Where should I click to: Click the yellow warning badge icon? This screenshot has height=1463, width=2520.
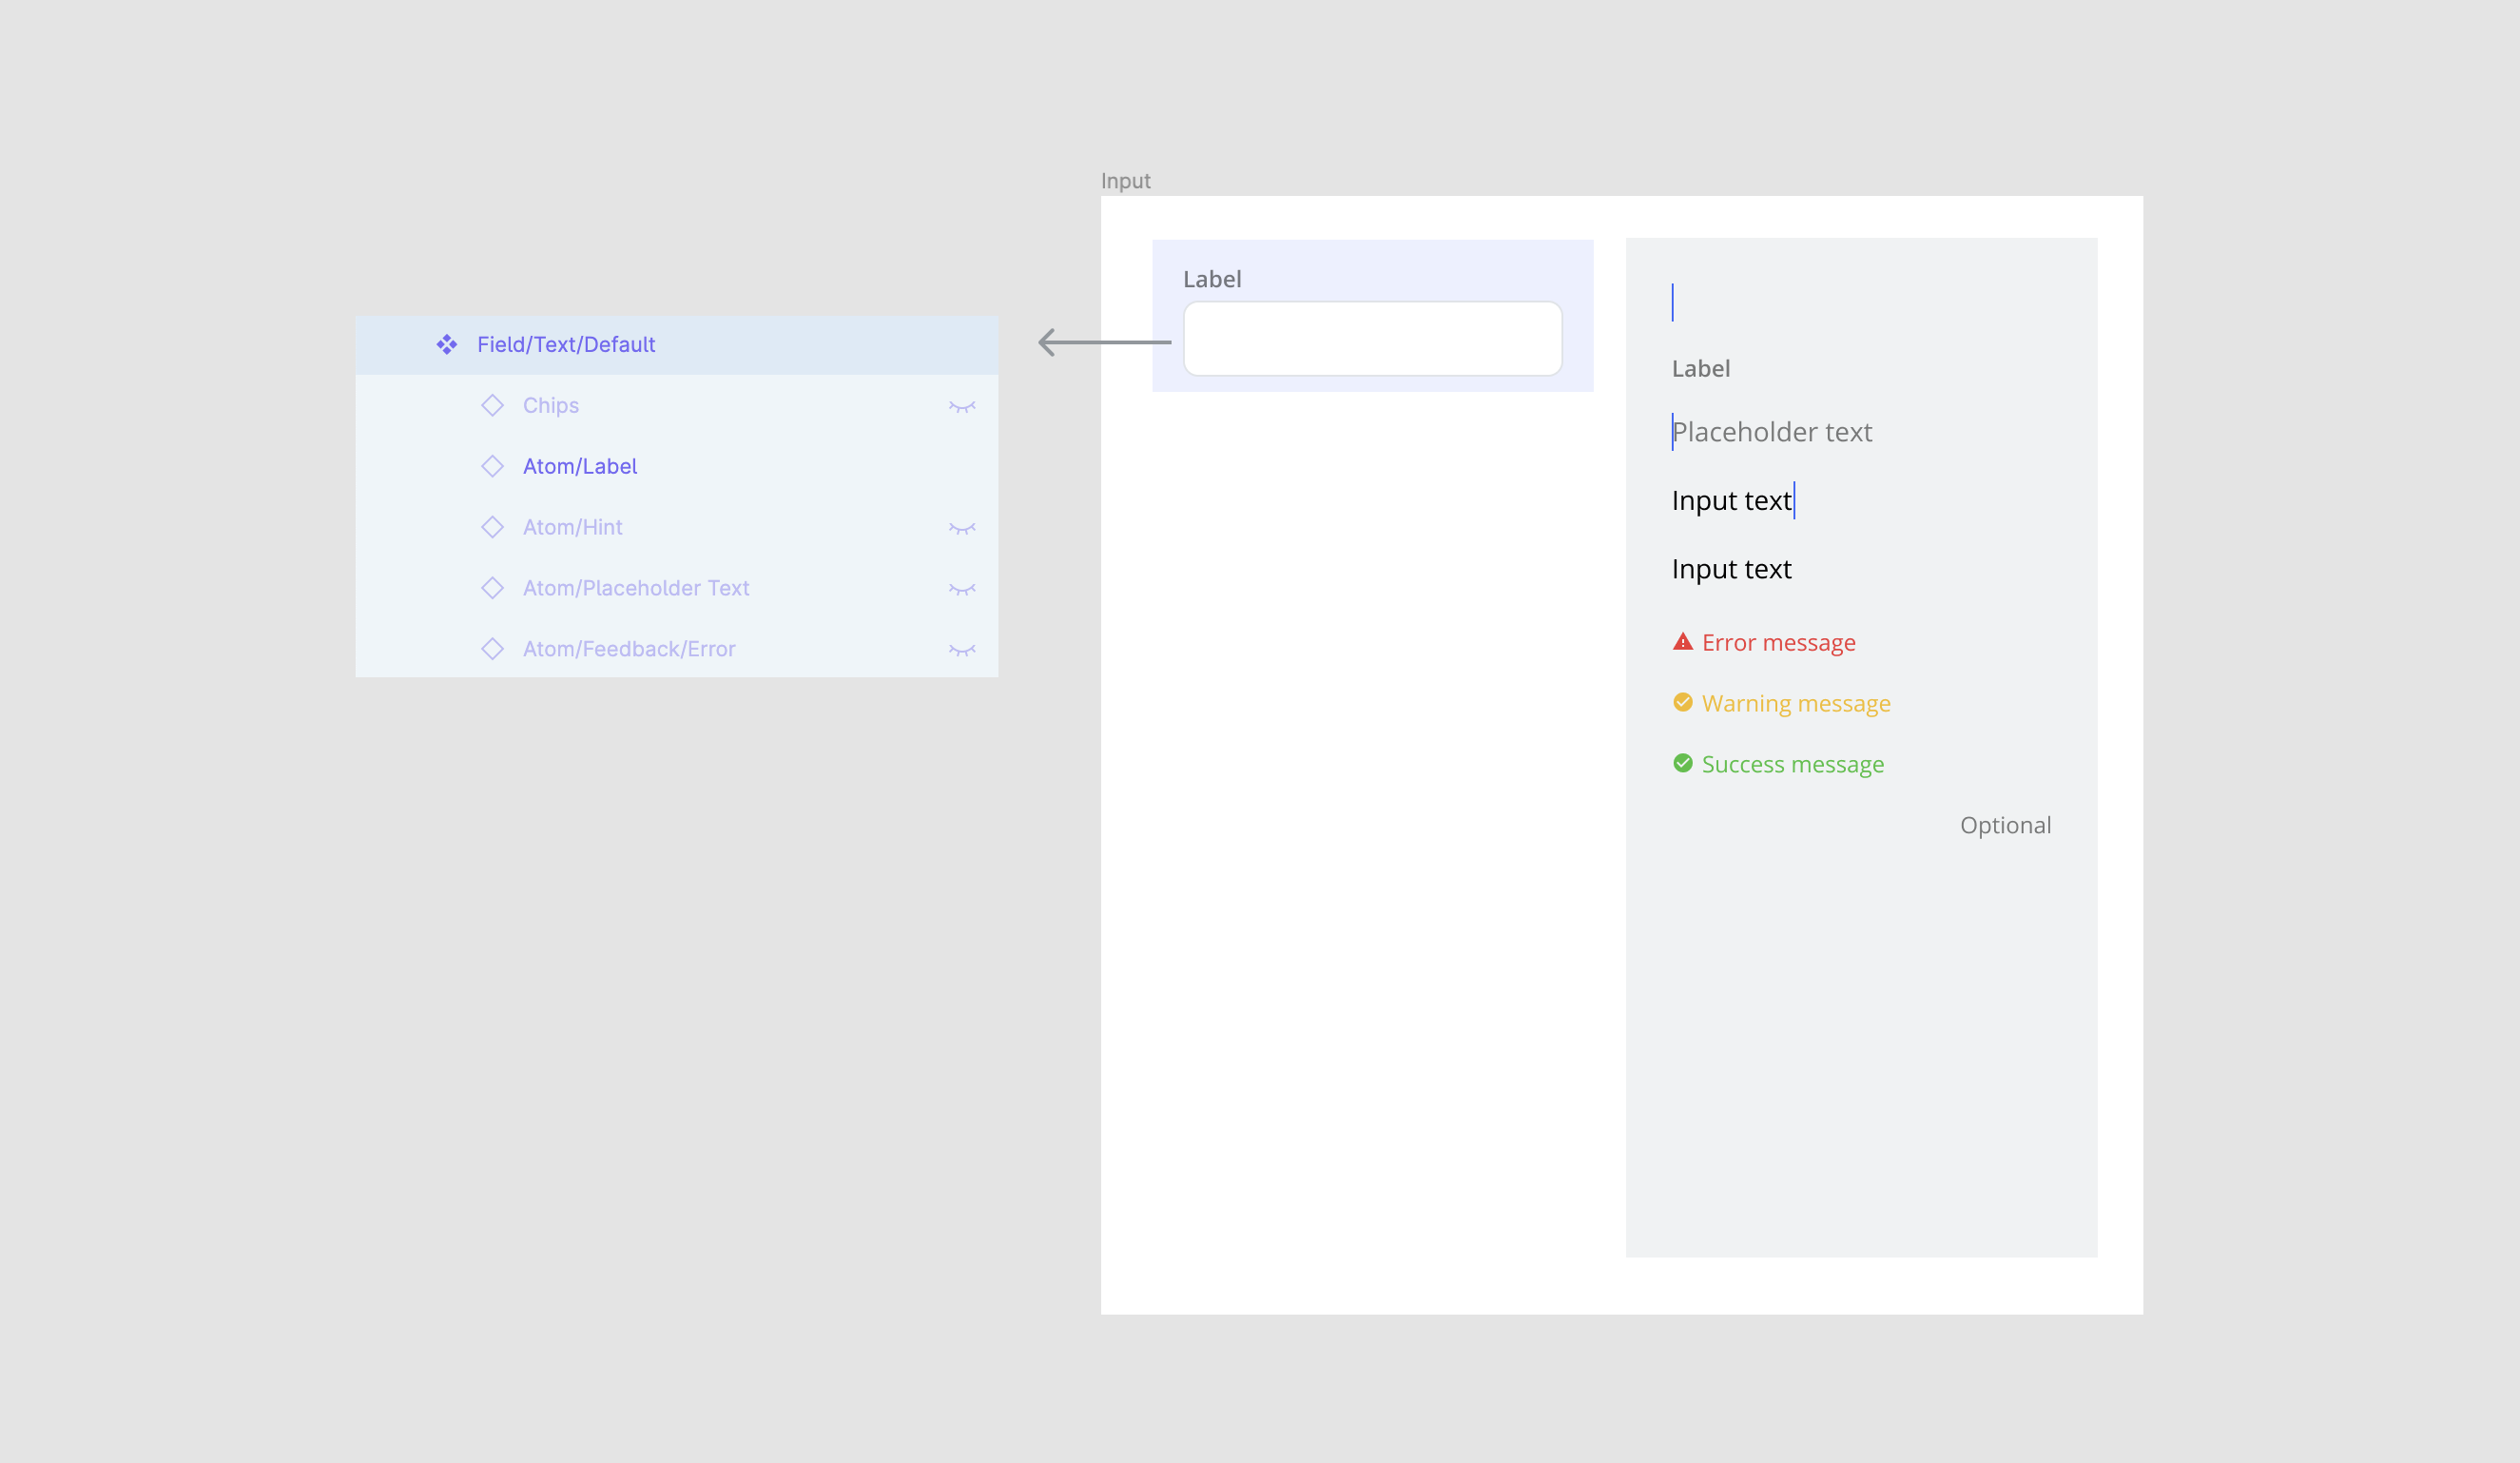(1682, 703)
